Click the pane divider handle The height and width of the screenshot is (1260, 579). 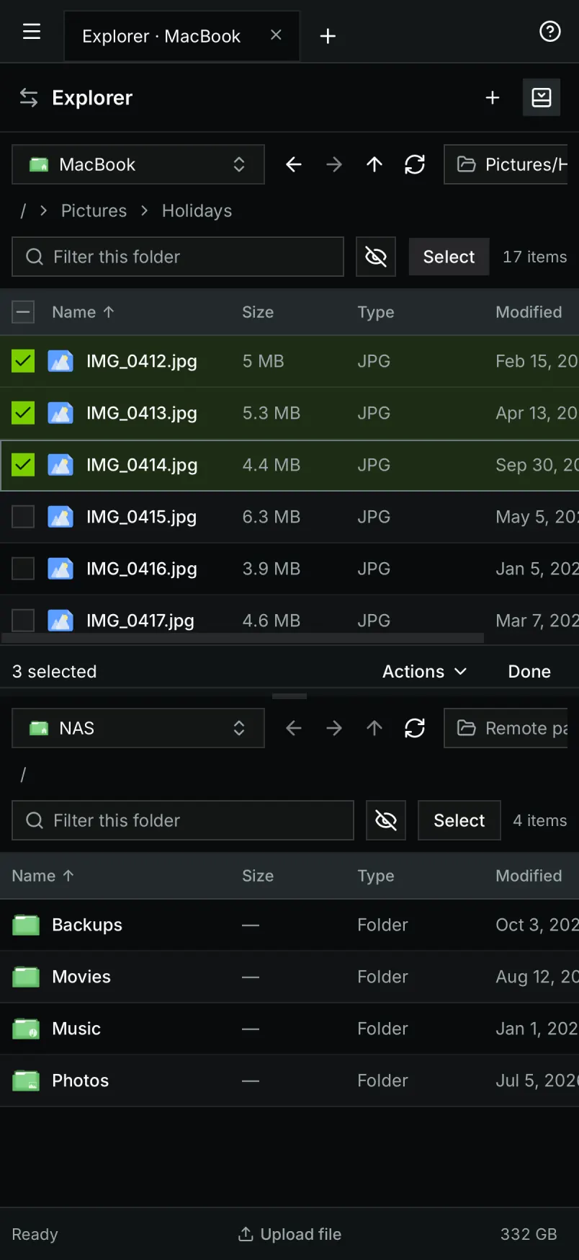click(289, 696)
